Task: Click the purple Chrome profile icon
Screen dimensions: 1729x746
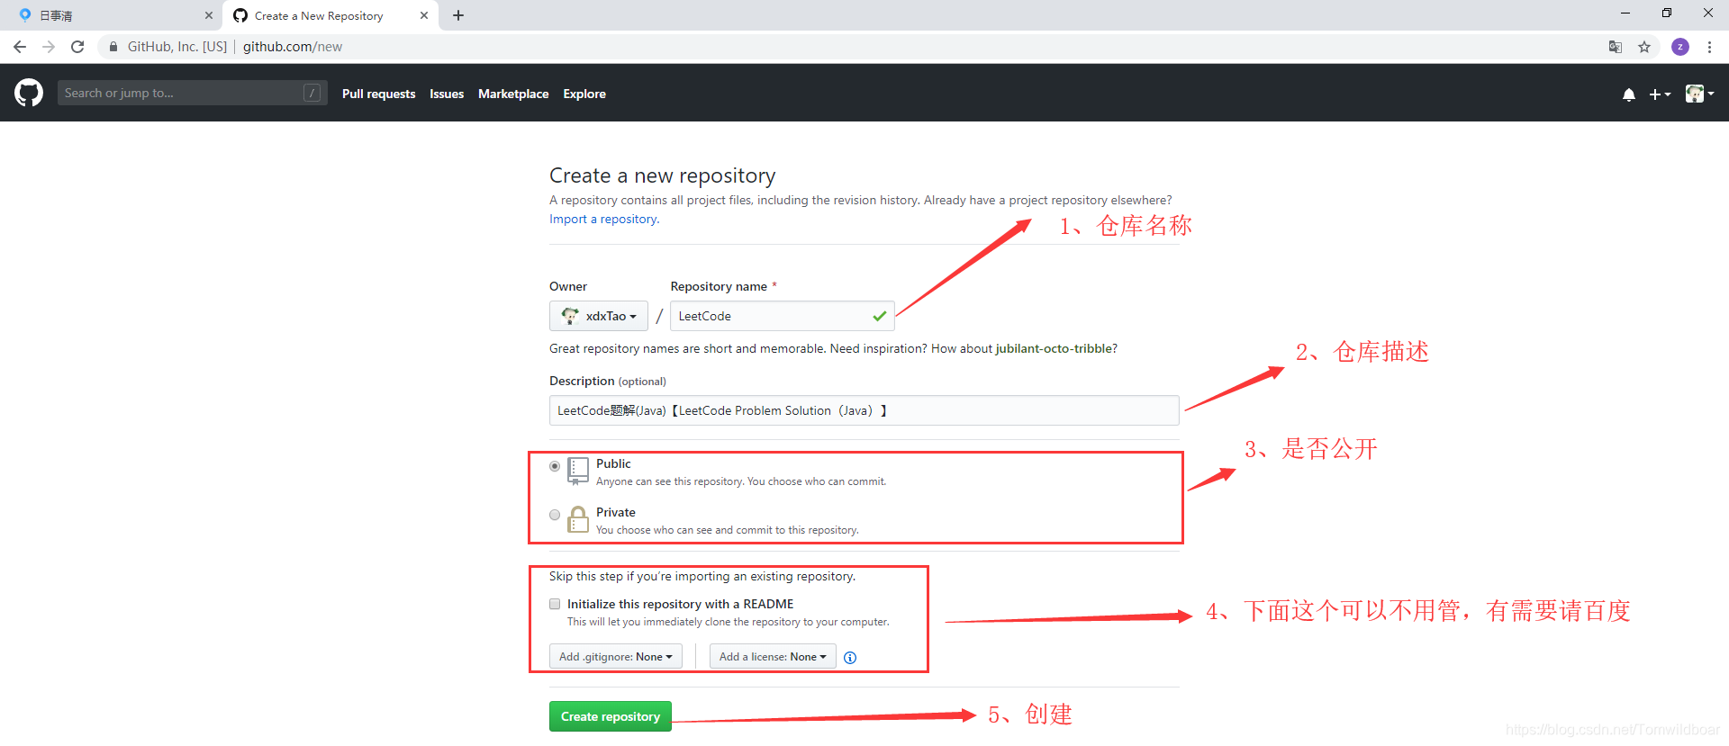Action: click(1680, 47)
